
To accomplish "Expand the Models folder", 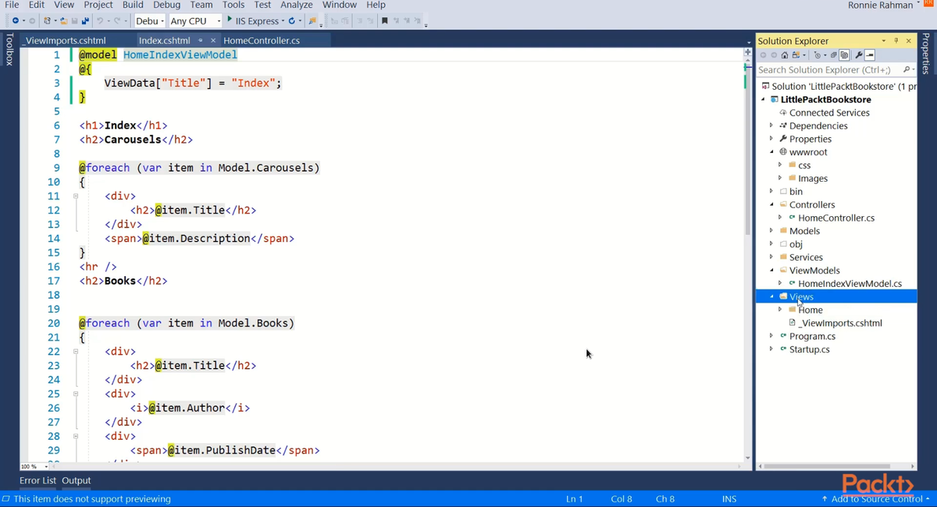I will click(771, 231).
